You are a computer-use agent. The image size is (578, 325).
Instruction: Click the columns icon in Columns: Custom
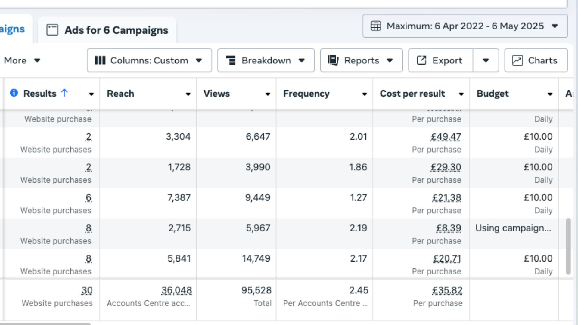click(x=100, y=60)
